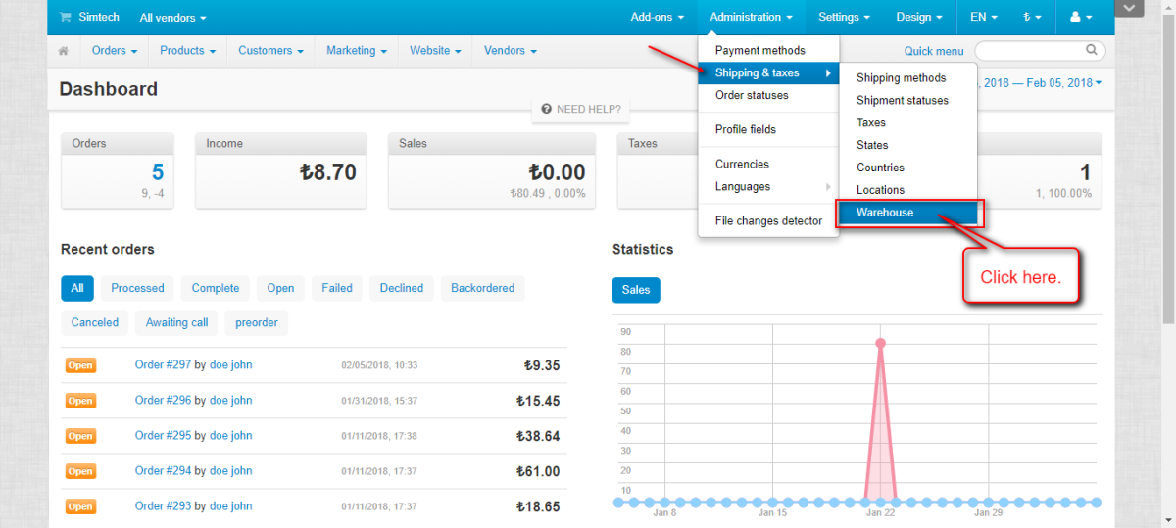Click the NEED HELP? button

tap(580, 109)
